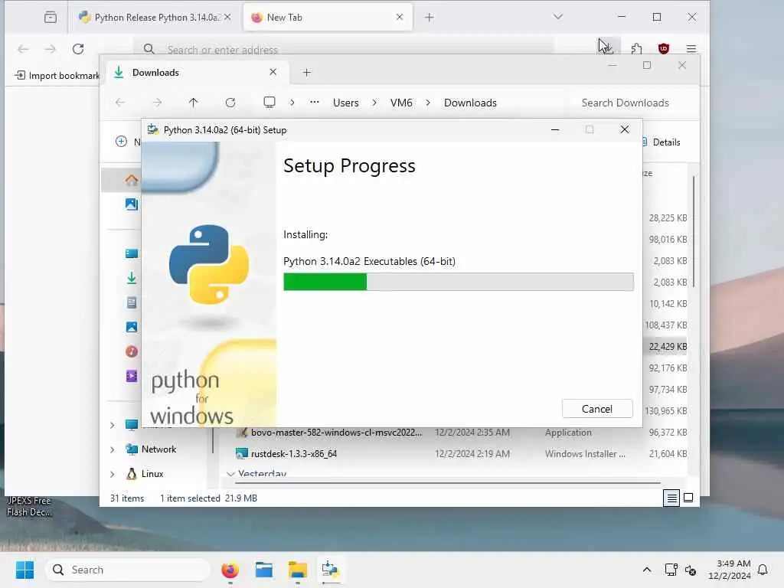Open JPEXS Free Flash Decompiler desktop shortcut
784x588 pixels.
point(28,506)
